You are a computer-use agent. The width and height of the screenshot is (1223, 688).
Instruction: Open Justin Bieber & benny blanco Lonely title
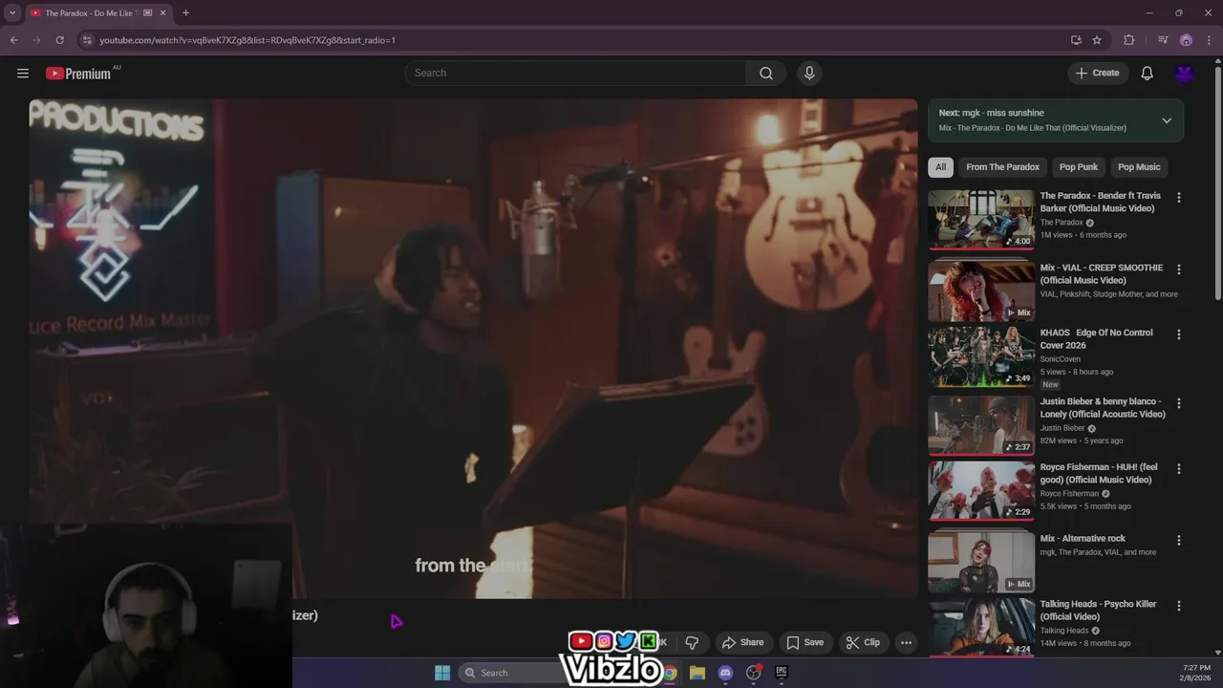(1103, 408)
